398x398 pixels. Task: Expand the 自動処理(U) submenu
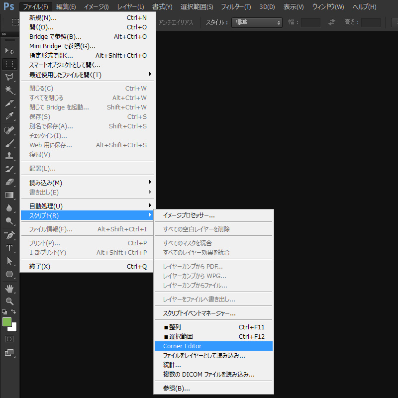tap(88, 206)
